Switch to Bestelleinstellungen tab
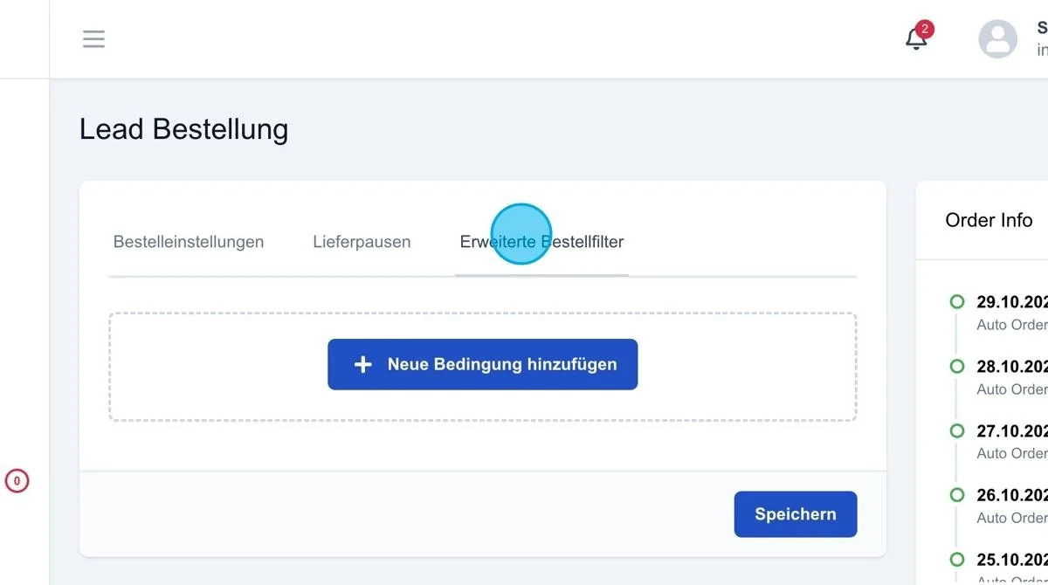The image size is (1048, 585). coord(189,242)
